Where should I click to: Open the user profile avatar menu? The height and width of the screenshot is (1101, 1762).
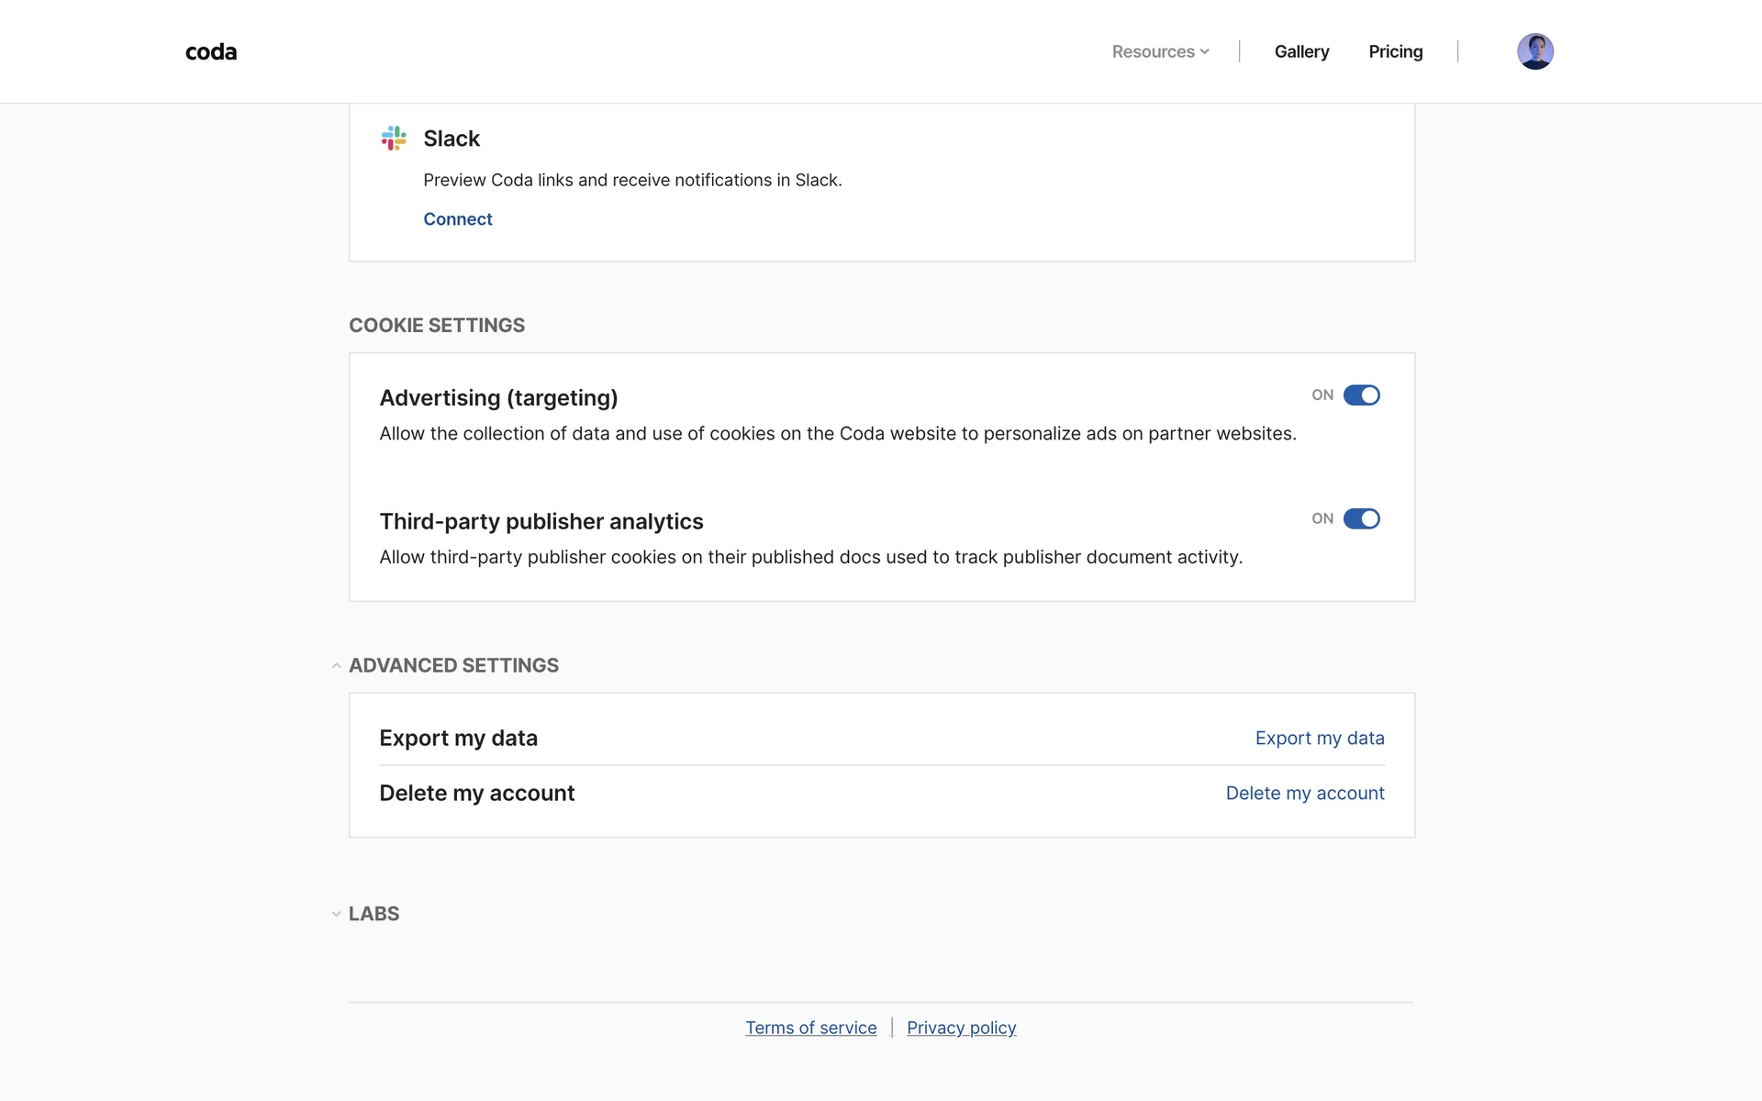tap(1534, 51)
